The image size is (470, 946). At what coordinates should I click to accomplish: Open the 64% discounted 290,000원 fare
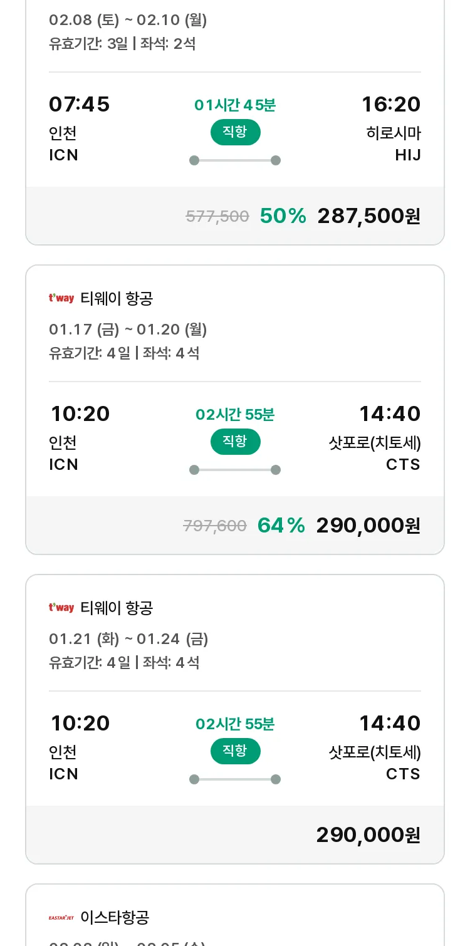[368, 526]
